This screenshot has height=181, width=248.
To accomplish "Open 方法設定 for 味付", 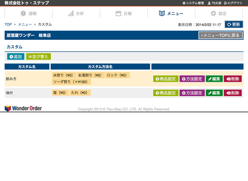I will (191, 93).
